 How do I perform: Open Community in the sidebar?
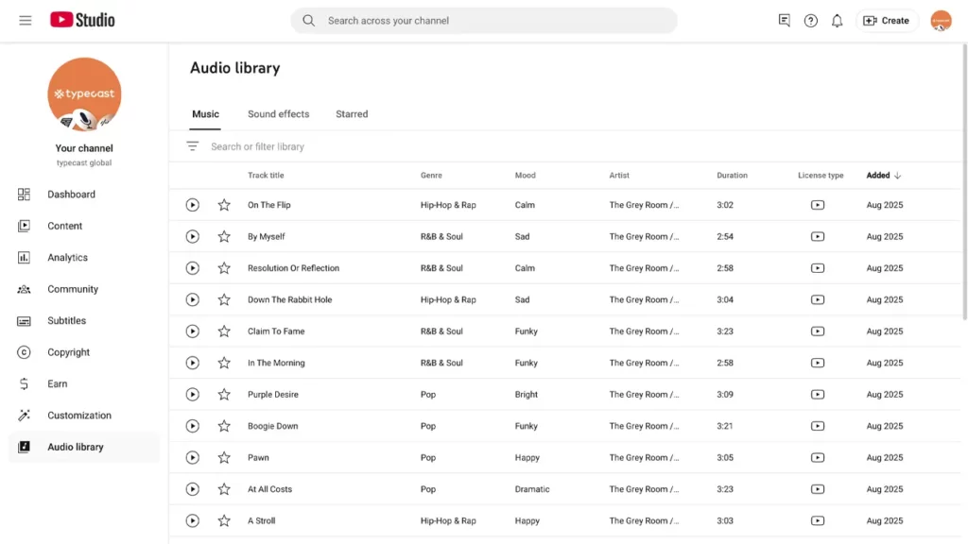(84, 289)
